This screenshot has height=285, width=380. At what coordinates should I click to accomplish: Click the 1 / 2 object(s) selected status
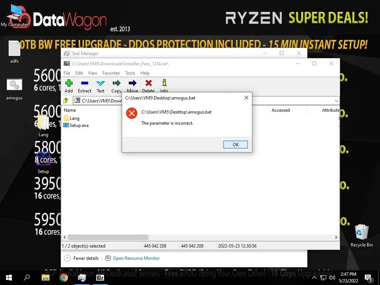(x=83, y=246)
